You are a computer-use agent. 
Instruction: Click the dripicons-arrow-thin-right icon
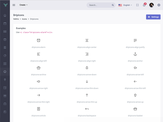pyautogui.click(x=39, y=95)
